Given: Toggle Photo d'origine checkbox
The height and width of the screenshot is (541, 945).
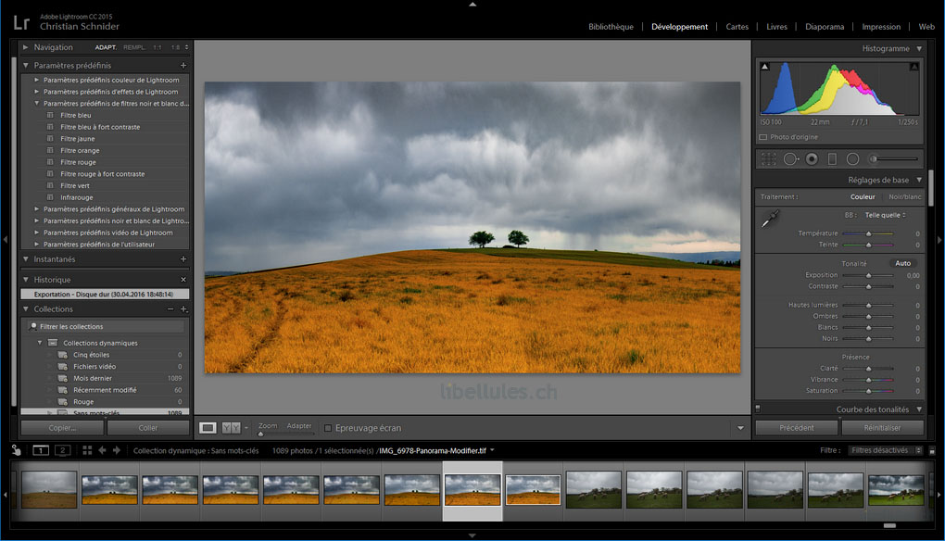Looking at the screenshot, I should pos(763,137).
